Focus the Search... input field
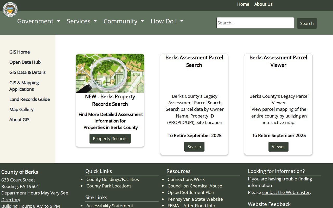 [x=255, y=23]
